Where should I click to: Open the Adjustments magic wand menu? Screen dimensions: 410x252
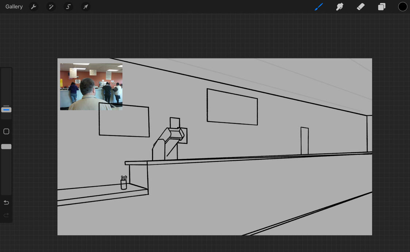click(x=51, y=7)
